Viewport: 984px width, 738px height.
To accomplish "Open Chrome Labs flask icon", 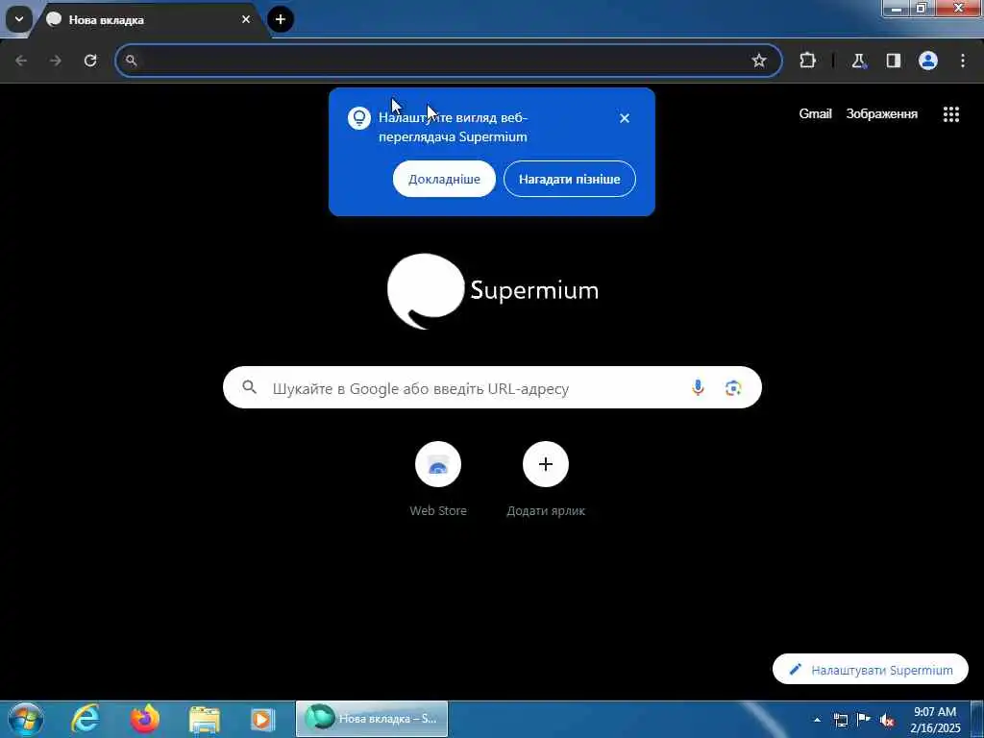I will (x=858, y=61).
